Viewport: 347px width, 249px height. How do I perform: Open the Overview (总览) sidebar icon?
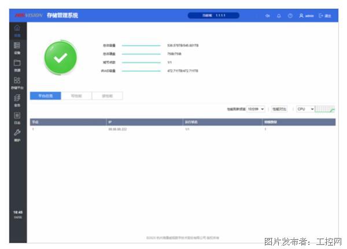pos(17,29)
